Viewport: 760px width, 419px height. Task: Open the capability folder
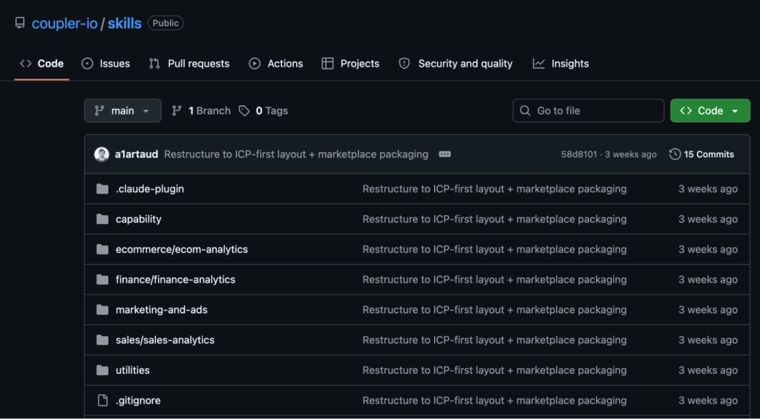(x=139, y=219)
